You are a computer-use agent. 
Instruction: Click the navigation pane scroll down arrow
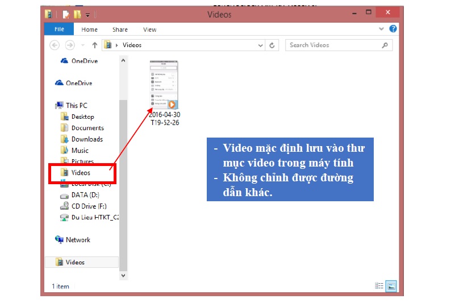(123, 275)
